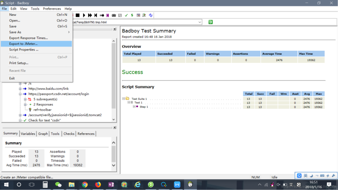Screen dimensions: 338x190
Task: Switch to the Variables tab
Action: point(28,134)
